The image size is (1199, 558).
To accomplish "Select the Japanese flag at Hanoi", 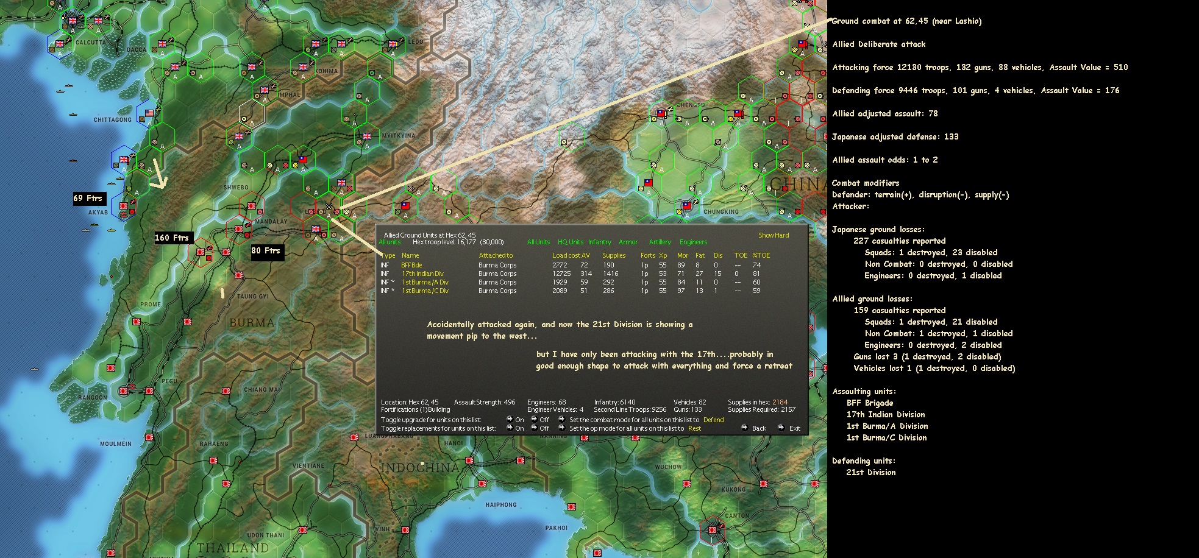I will click(x=469, y=461).
